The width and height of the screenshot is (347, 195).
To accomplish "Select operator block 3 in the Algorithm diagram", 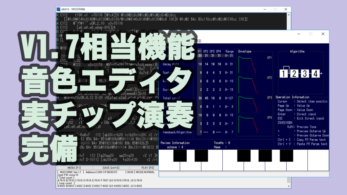I will 305,73.
